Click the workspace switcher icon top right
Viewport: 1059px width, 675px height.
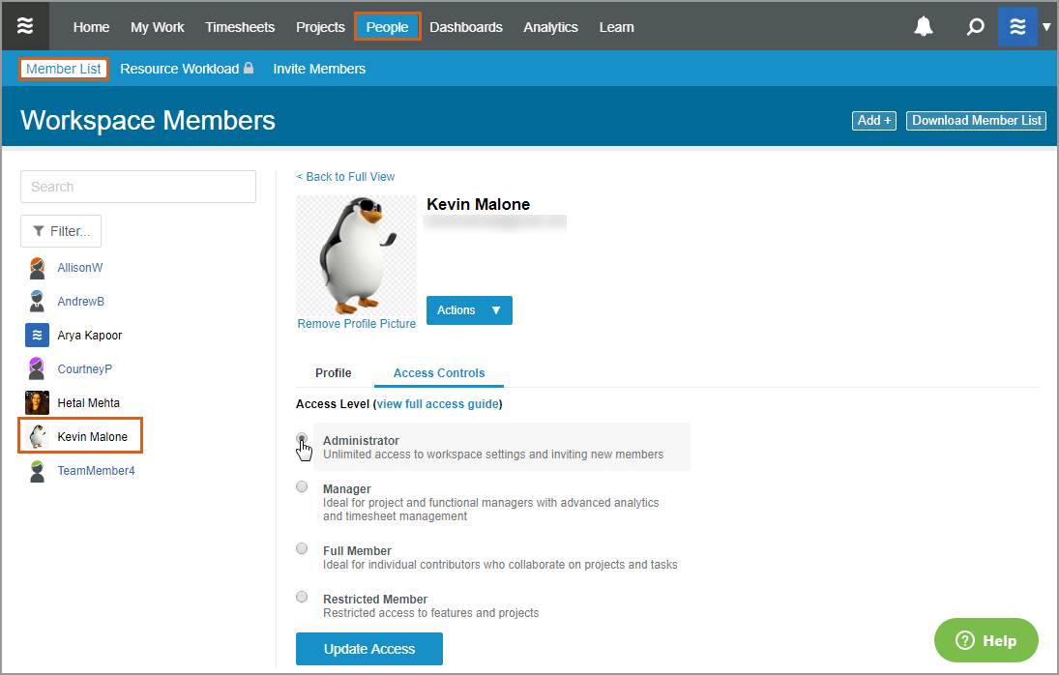tap(1017, 26)
